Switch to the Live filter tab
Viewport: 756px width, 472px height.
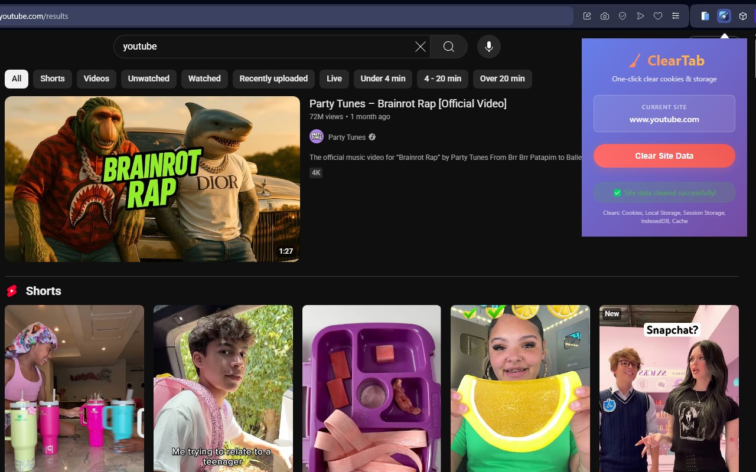pyautogui.click(x=334, y=78)
